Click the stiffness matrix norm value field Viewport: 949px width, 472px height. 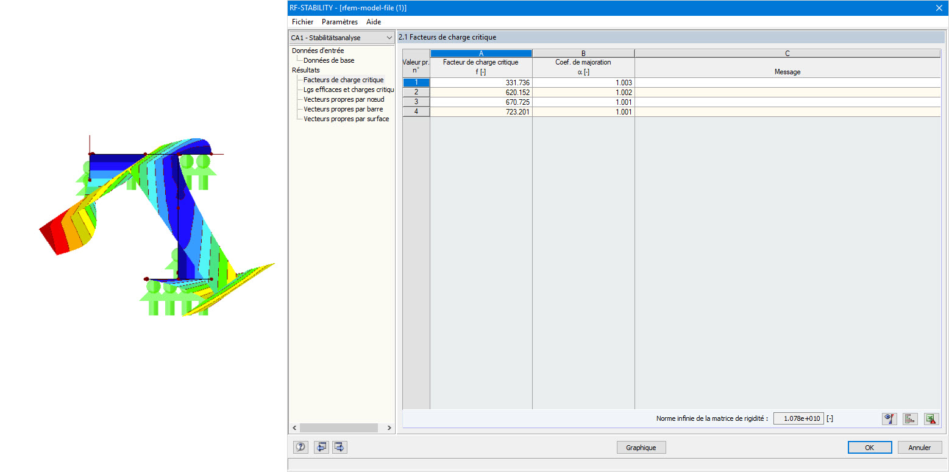[x=798, y=418]
